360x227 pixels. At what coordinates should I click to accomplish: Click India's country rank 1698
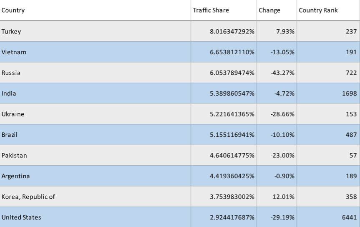coord(349,93)
